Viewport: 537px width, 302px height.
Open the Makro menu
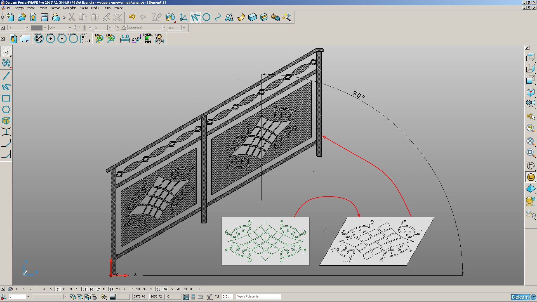pos(84,8)
